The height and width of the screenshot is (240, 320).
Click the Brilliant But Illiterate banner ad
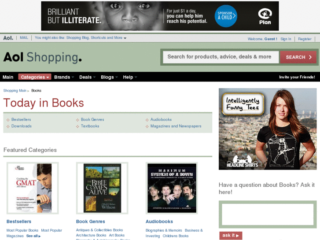pyautogui.click(x=160, y=16)
